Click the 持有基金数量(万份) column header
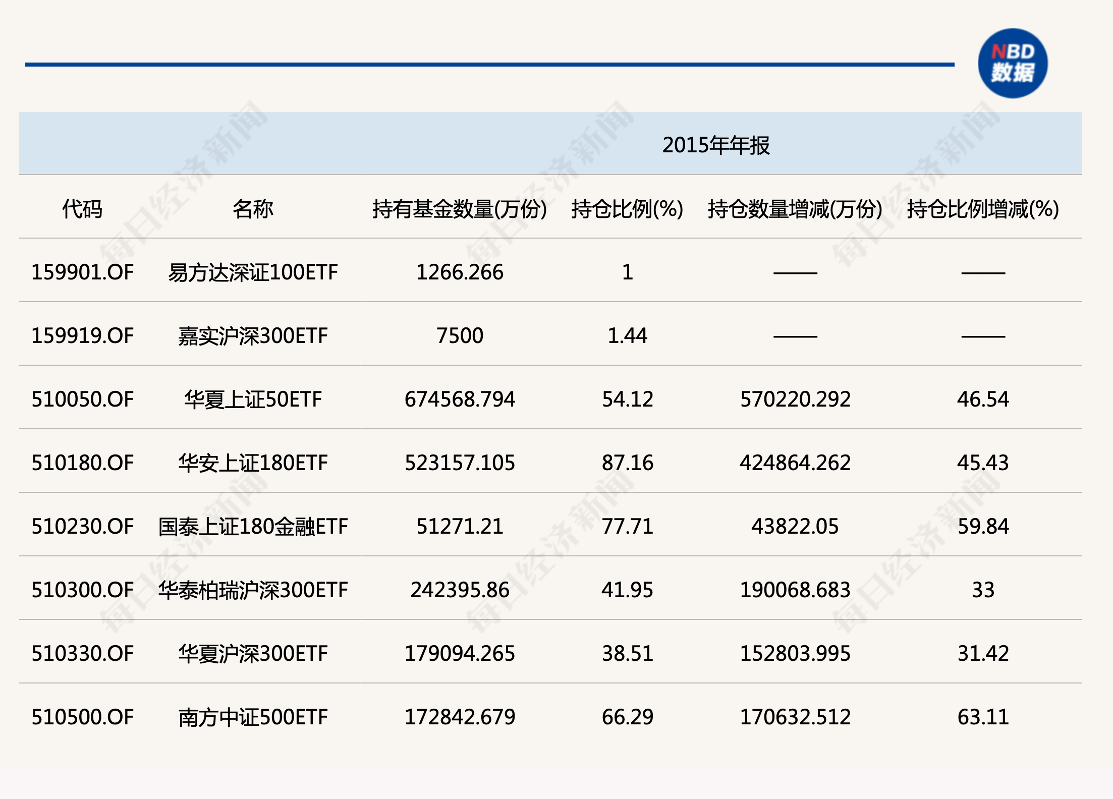Screen dimensions: 1113x799 tap(460, 209)
